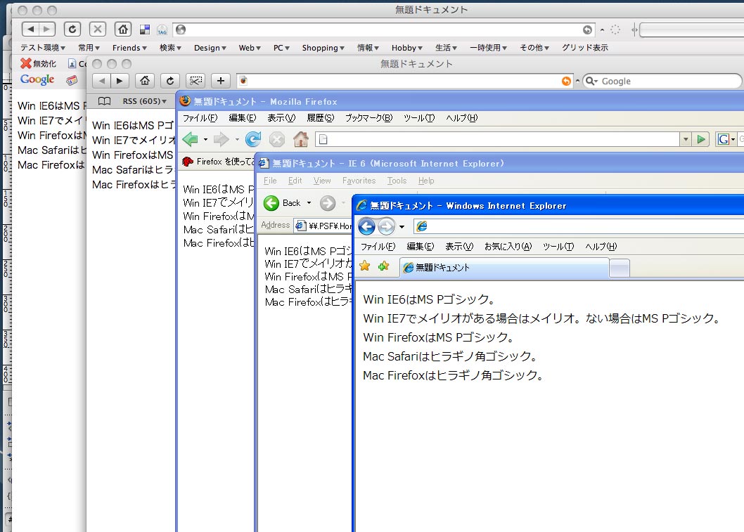Click the グリッド表示 bookmark in the rearmost browser
744x532 pixels.
[x=584, y=47]
